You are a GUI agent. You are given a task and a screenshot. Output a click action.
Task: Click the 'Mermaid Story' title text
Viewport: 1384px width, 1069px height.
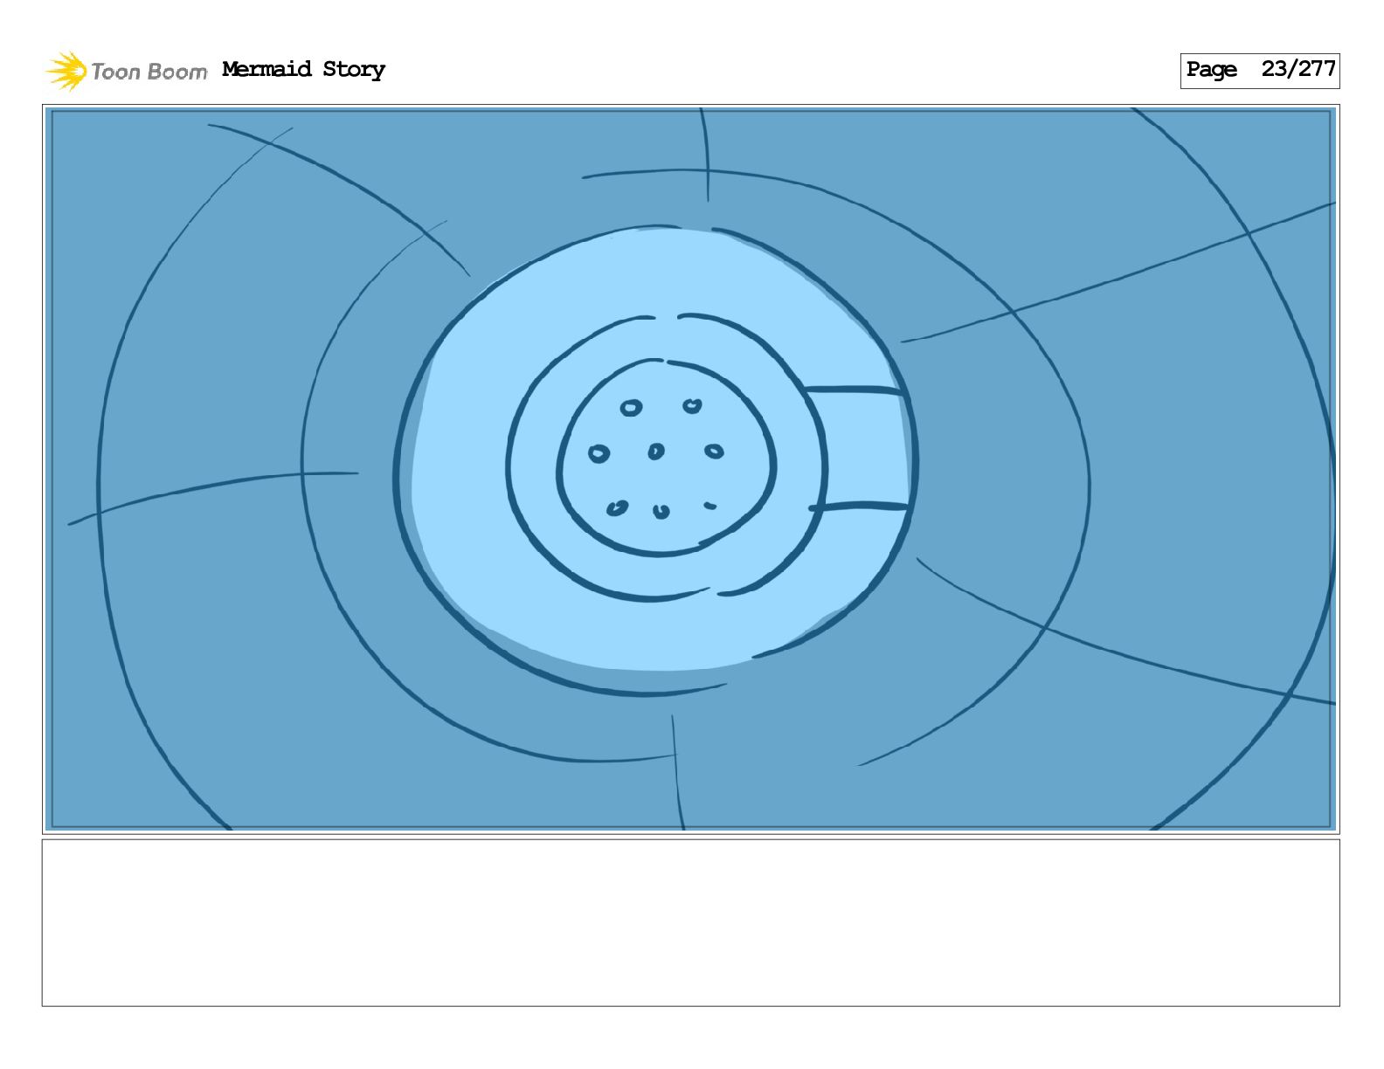(303, 69)
